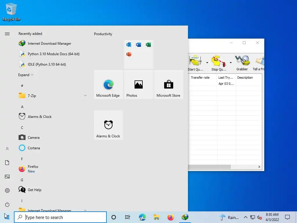Sort by Description column header

pyautogui.click(x=249, y=78)
